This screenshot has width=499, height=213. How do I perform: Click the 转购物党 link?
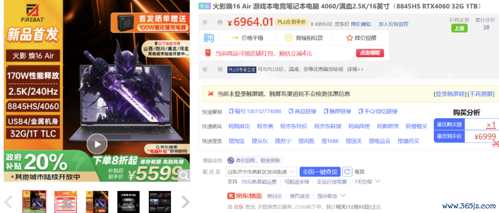coord(388,127)
